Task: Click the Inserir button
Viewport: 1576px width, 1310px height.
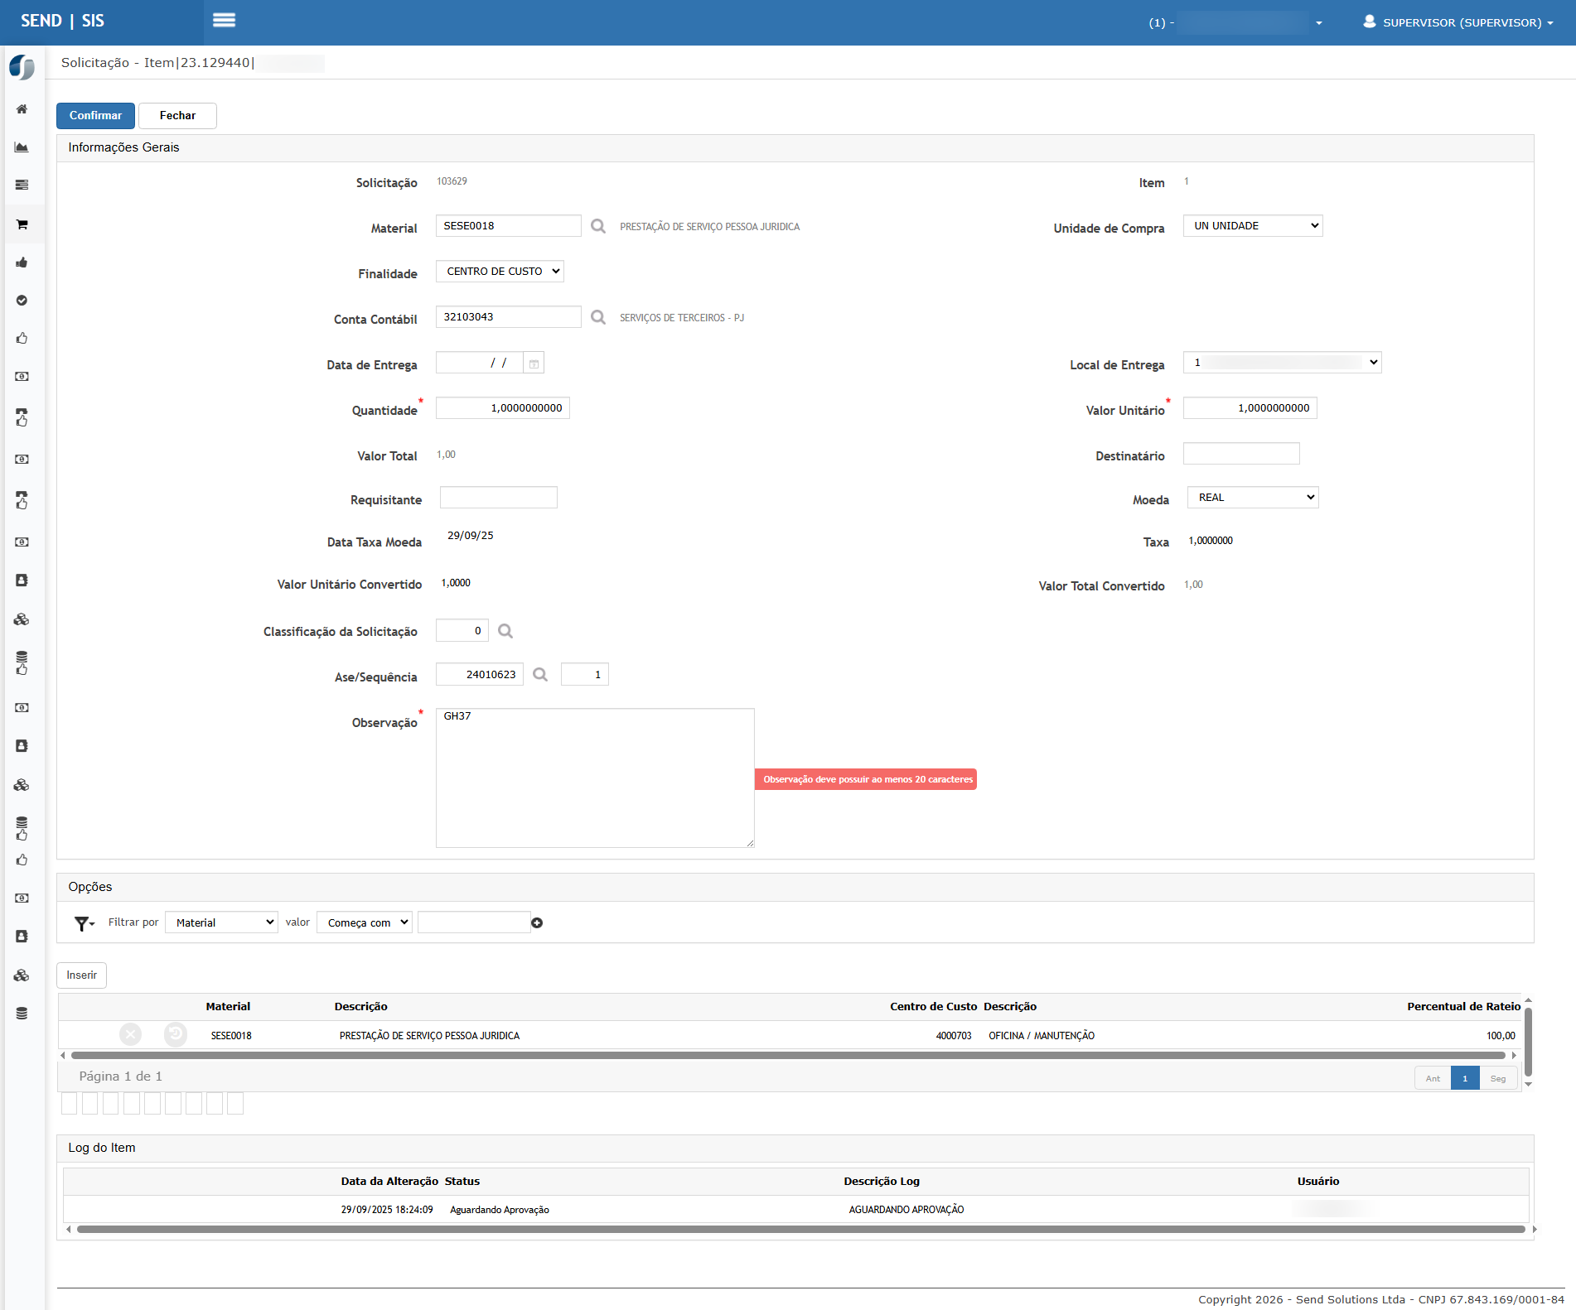Action: (81, 975)
